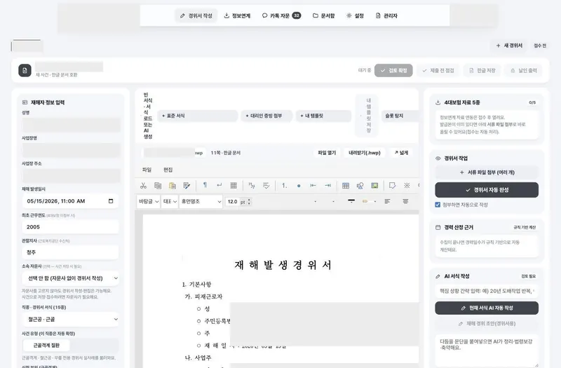561x368 pixels.
Task: Click the character shape 가 icon
Action: tap(252, 185)
